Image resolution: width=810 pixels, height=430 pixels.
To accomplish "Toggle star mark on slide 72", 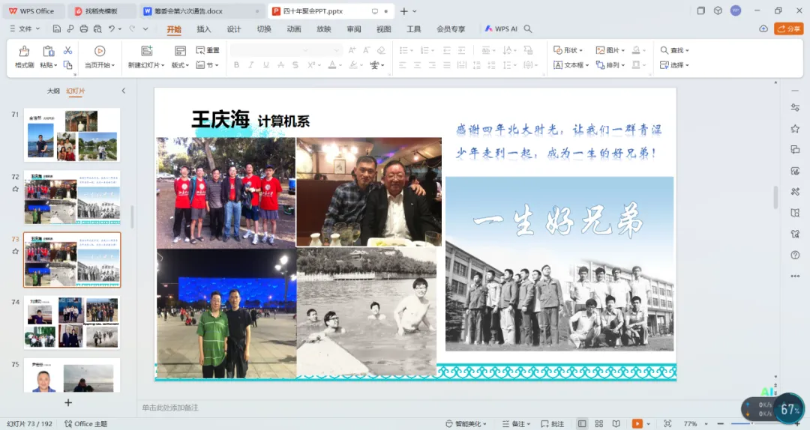I will [15, 190].
